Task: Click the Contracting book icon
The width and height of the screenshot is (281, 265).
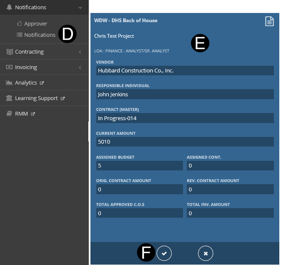Action: point(9,52)
